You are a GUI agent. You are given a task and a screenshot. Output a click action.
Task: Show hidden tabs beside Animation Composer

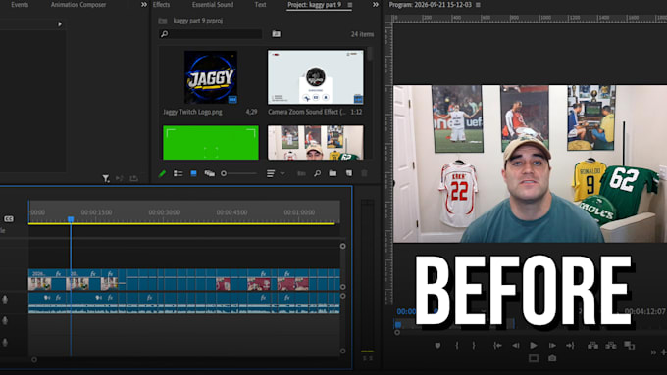[144, 5]
